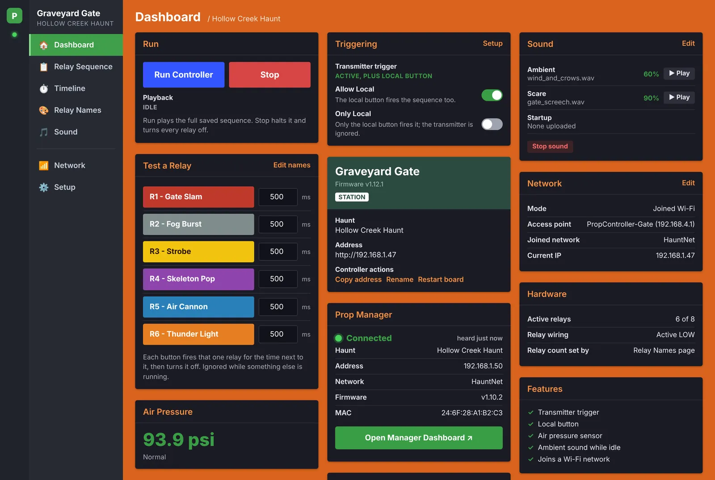Click the Scare 90% volume value
Viewport: 715px width, 480px height.
click(x=651, y=98)
